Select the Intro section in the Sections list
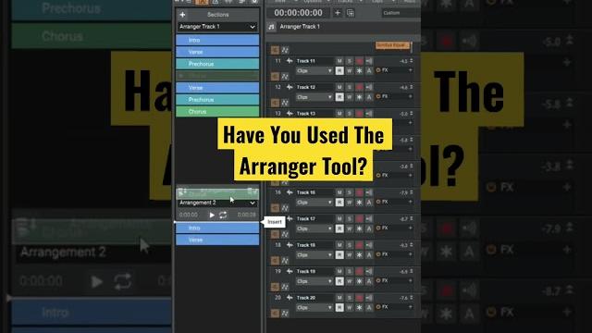The height and width of the screenshot is (333, 592). [217, 40]
